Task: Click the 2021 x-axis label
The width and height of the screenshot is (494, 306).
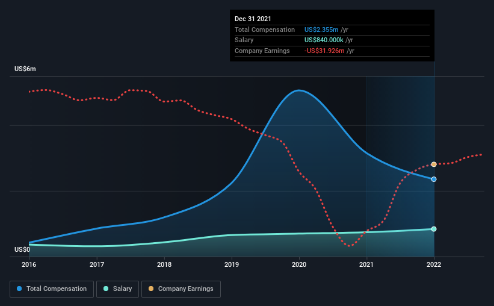Action: tap(366, 264)
